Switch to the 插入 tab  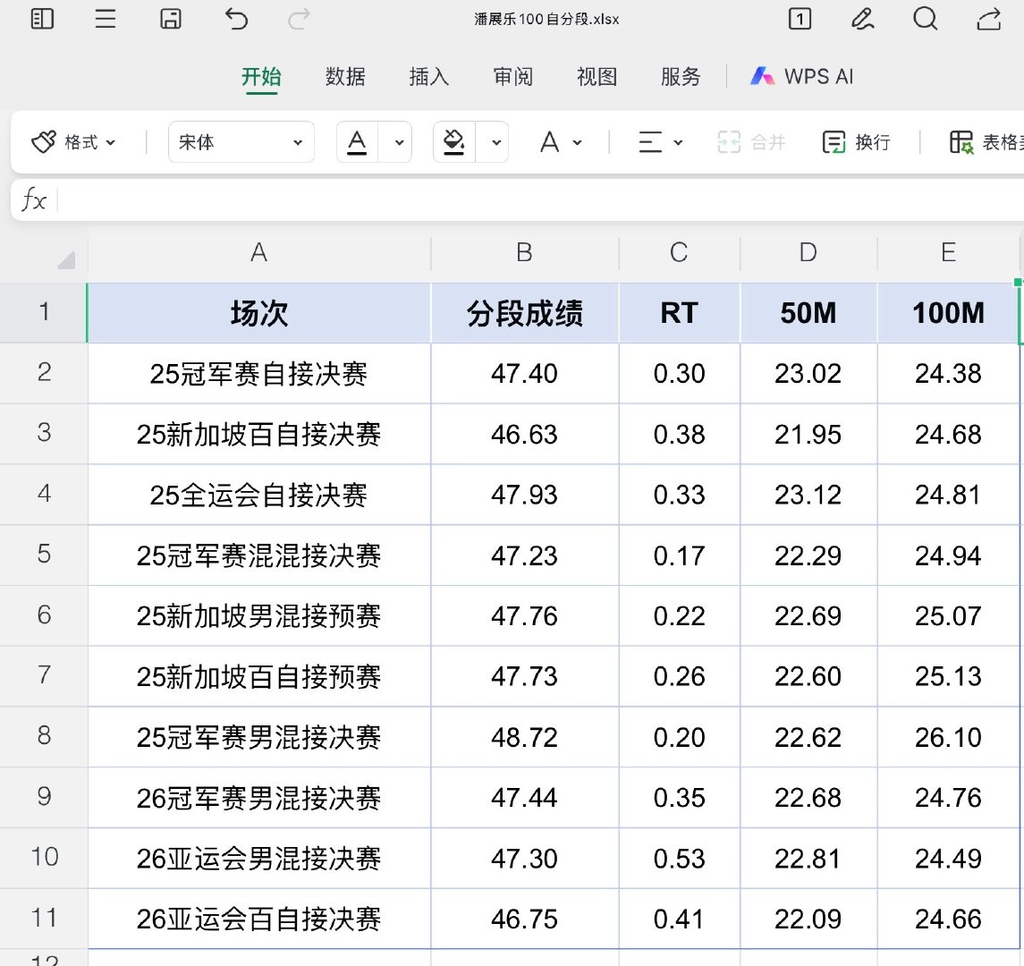(429, 76)
